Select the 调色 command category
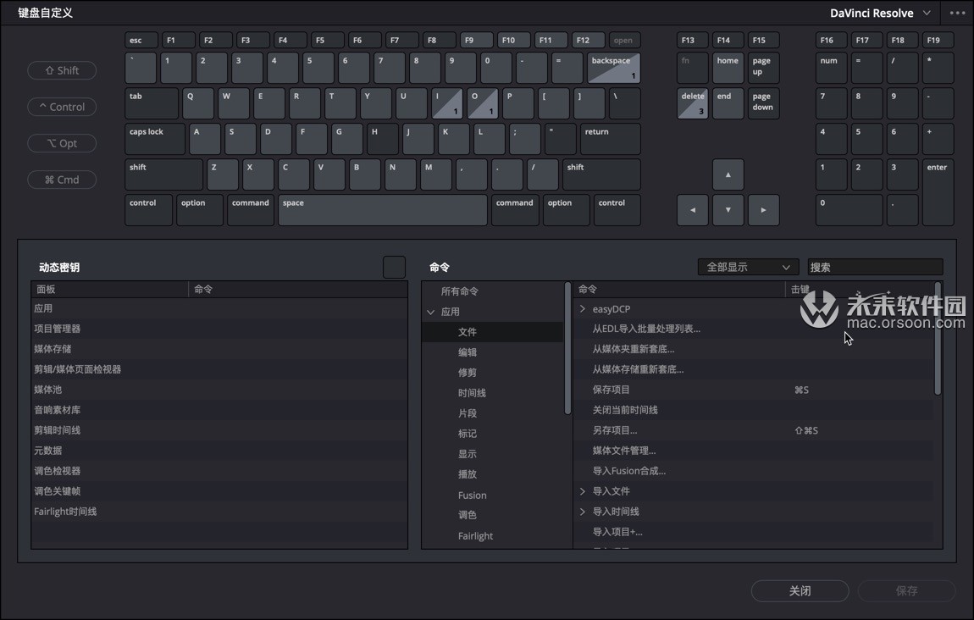The image size is (974, 620). (x=492, y=515)
